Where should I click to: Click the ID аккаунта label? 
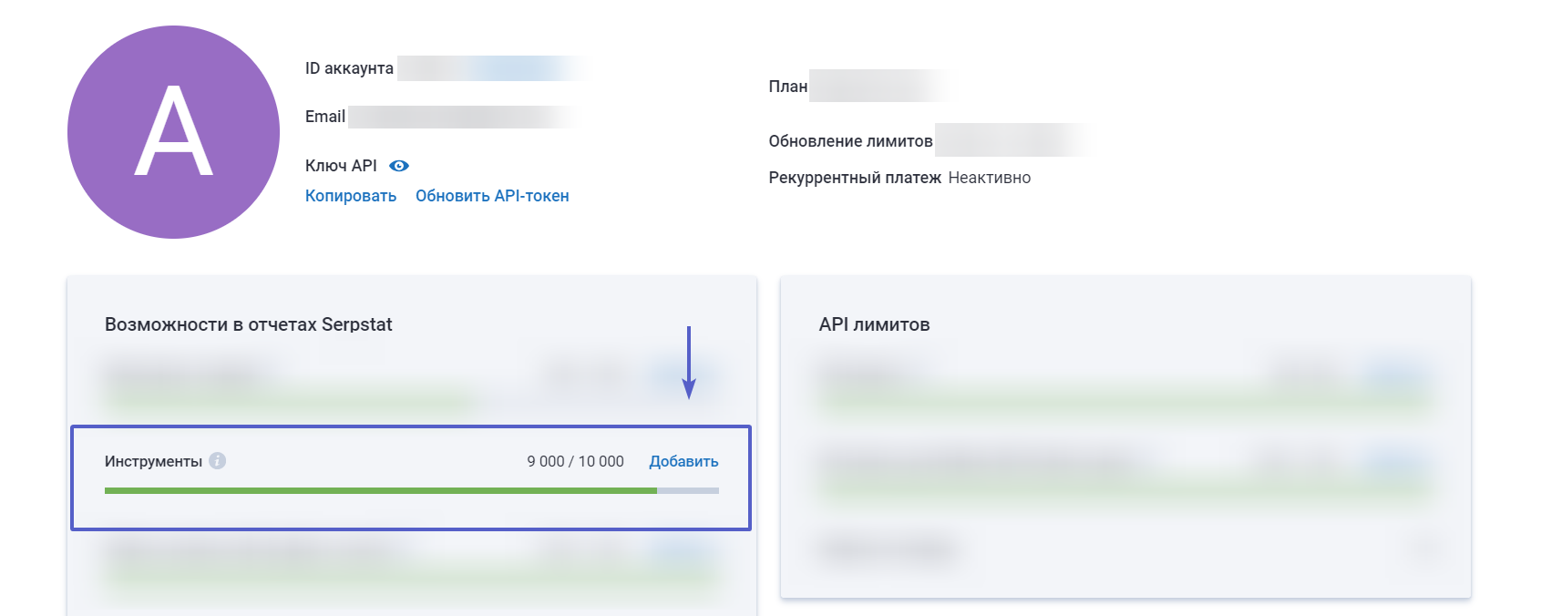point(349,68)
